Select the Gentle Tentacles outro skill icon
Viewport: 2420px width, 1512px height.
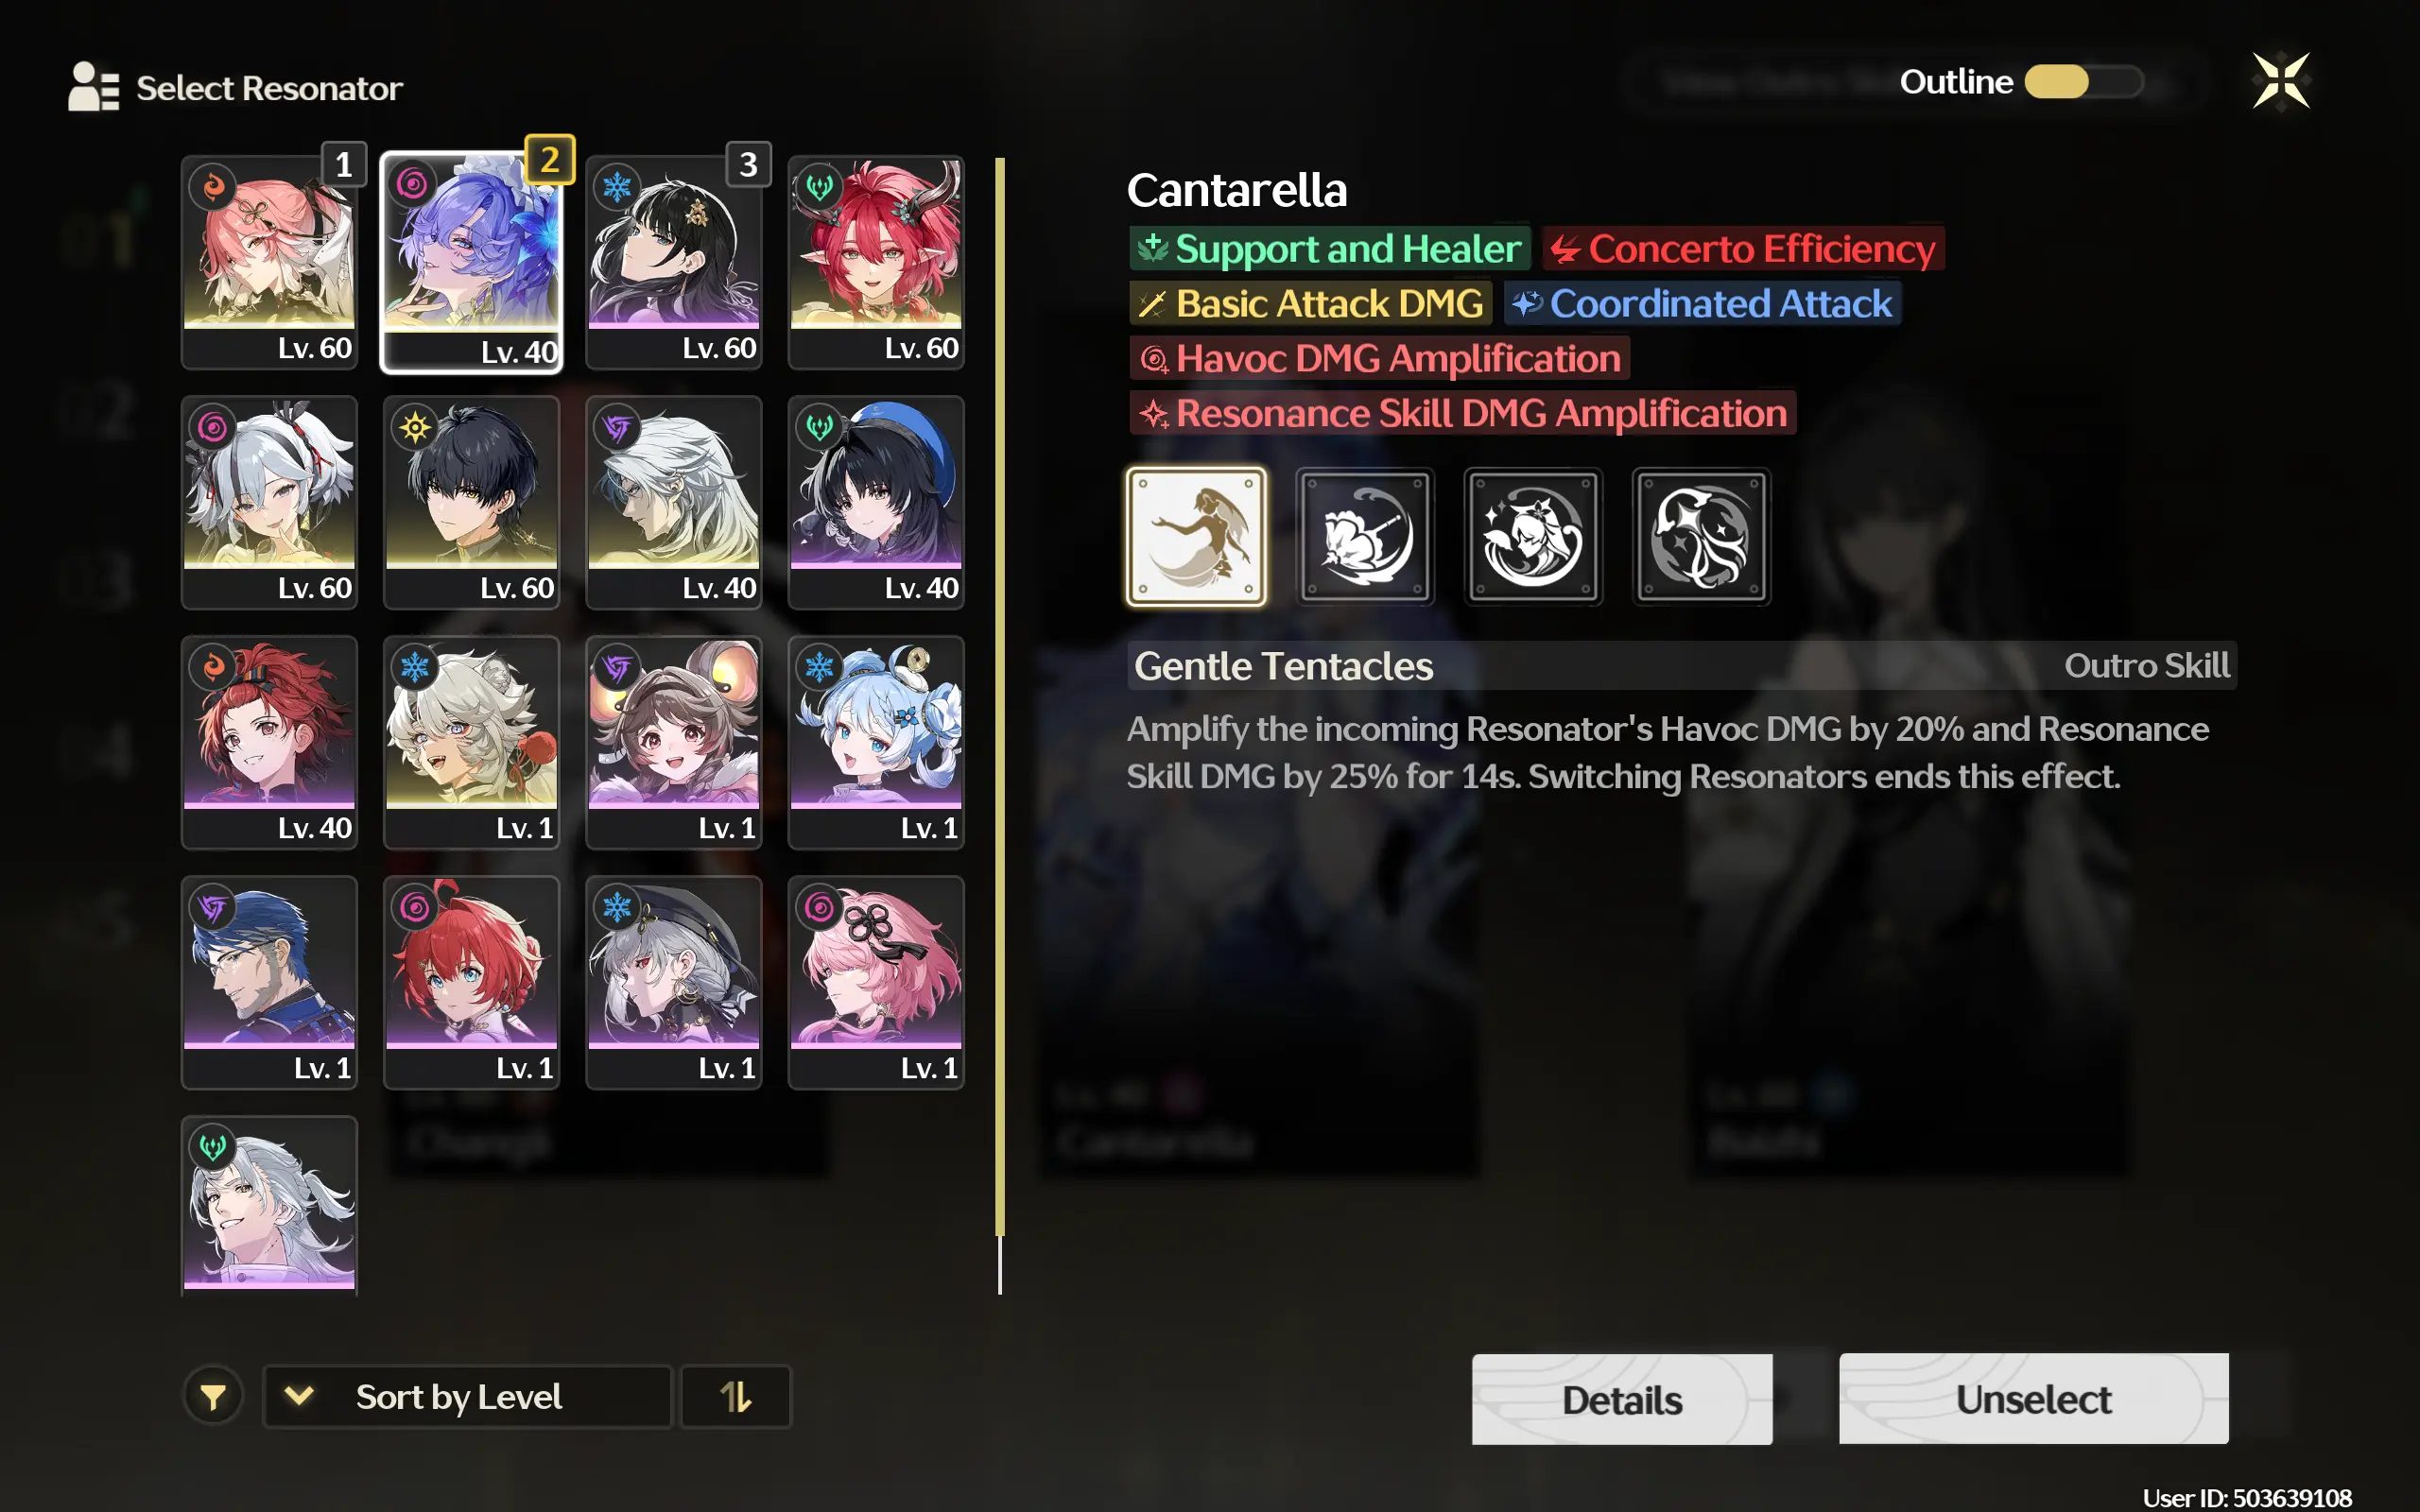(x=1196, y=537)
